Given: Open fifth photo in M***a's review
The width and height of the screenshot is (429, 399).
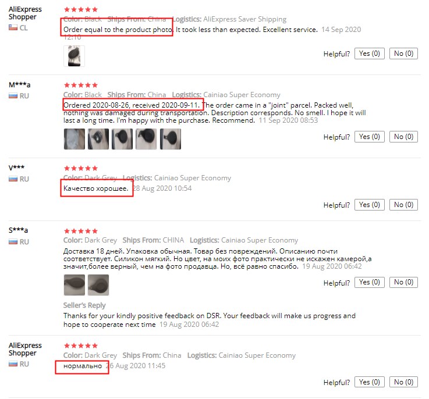Looking at the screenshot, I should pyautogui.click(x=170, y=139).
